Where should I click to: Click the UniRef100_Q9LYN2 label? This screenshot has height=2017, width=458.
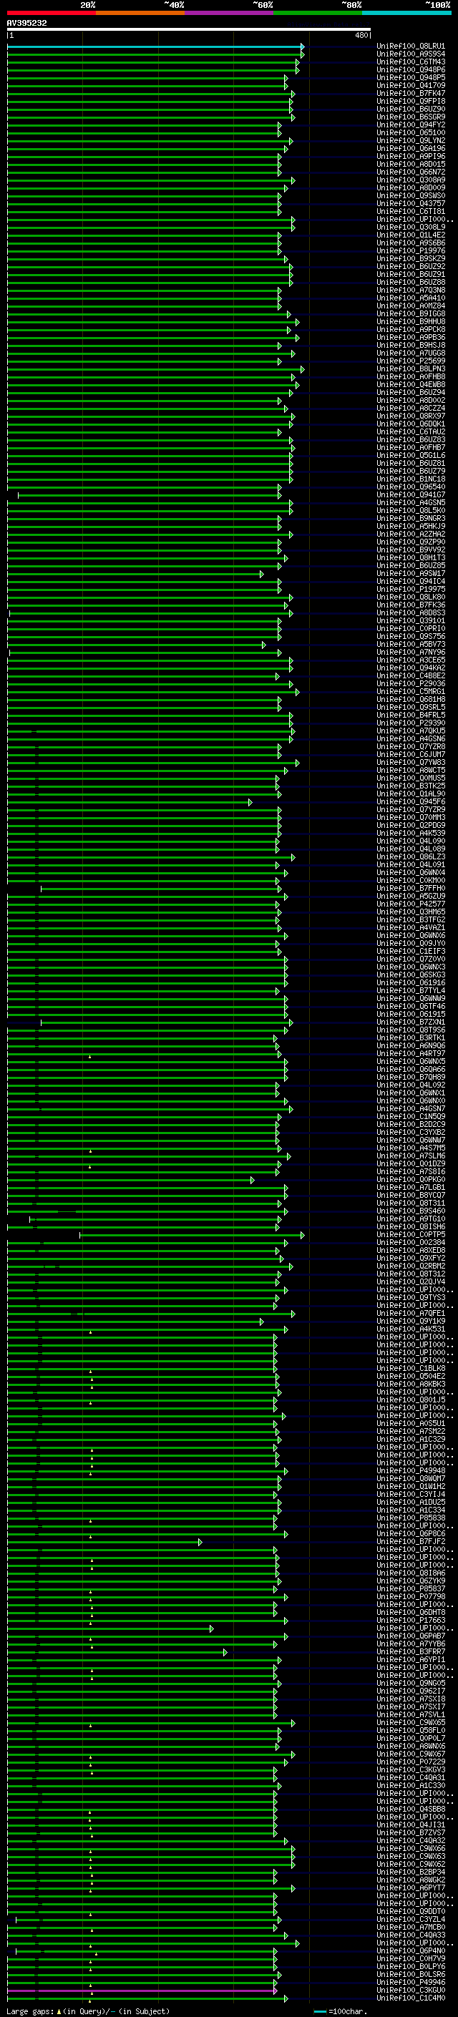point(411,141)
